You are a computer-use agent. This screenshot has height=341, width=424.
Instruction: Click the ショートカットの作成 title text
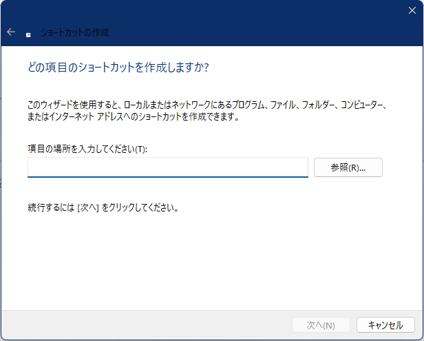pyautogui.click(x=74, y=32)
